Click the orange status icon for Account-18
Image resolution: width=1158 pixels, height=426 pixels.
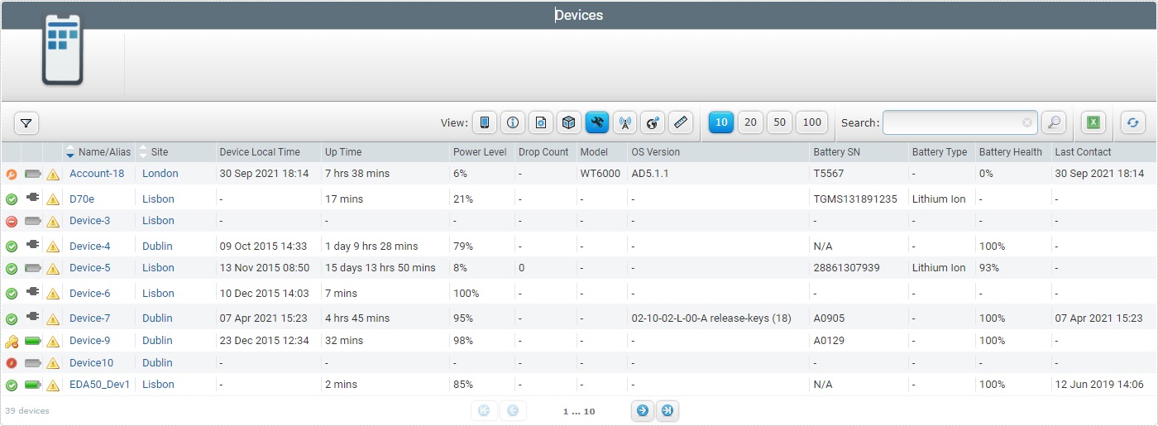click(x=12, y=175)
